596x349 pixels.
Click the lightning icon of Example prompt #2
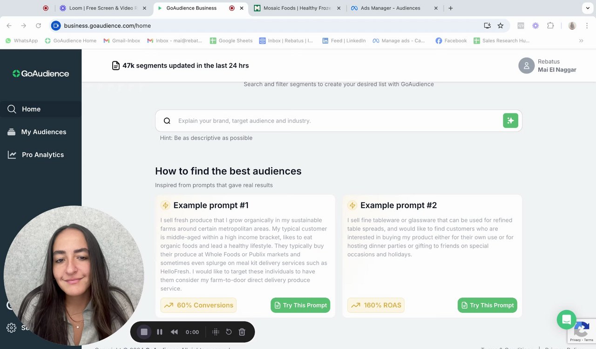(352, 205)
